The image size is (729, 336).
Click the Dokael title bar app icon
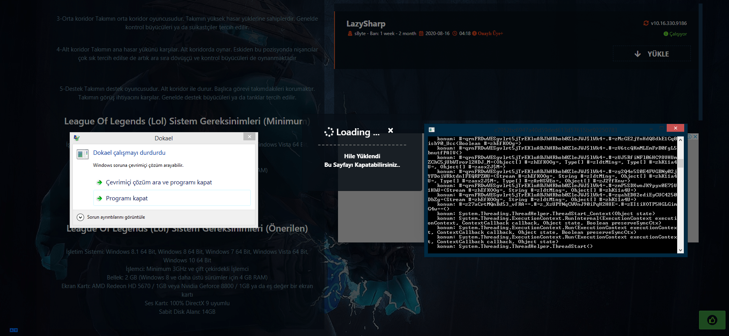77,138
